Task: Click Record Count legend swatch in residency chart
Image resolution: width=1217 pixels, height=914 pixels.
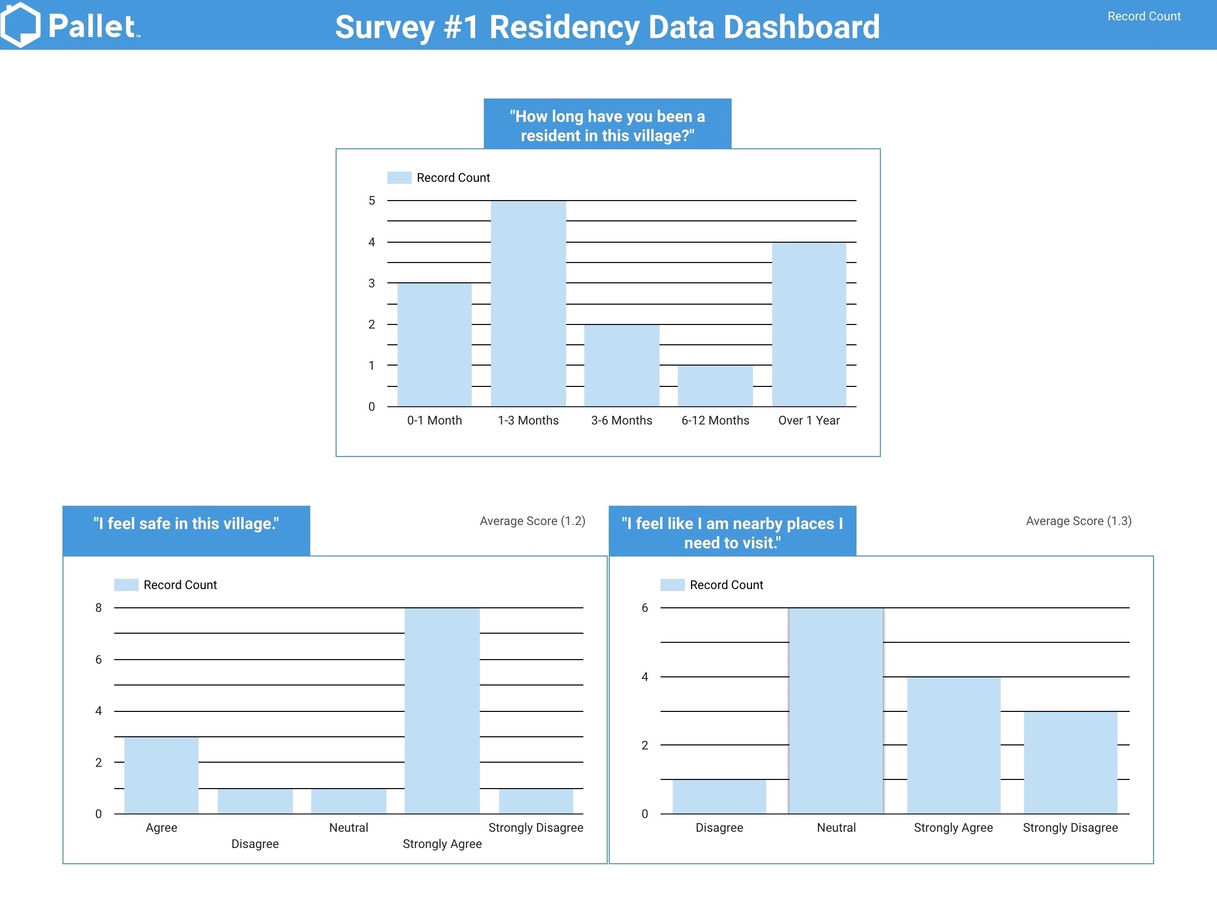Action: 400,178
